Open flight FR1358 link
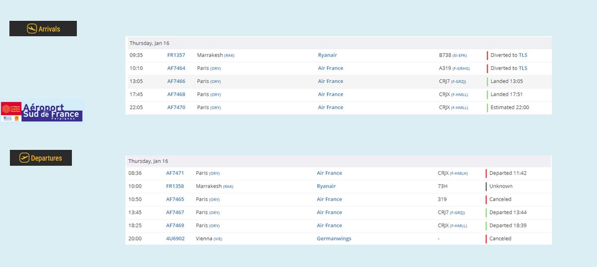Image resolution: width=597 pixels, height=267 pixels. click(x=175, y=186)
